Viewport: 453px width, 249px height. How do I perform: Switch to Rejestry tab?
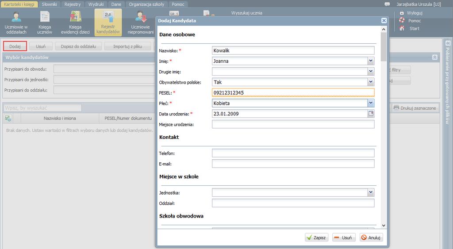(73, 4)
